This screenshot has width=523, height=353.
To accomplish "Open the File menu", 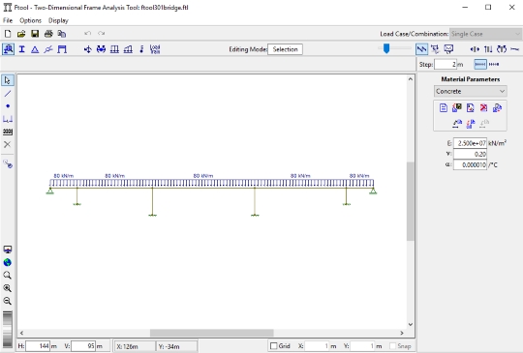I will coord(8,20).
